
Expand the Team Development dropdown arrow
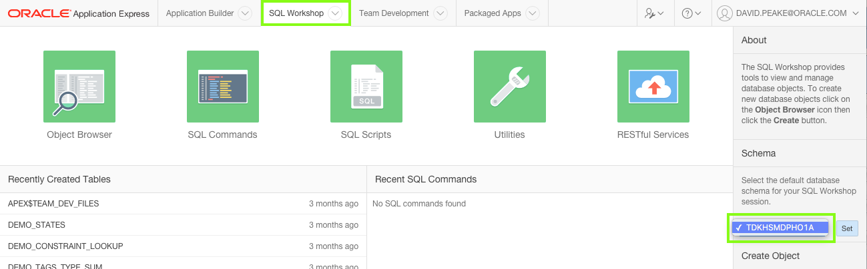click(x=440, y=13)
